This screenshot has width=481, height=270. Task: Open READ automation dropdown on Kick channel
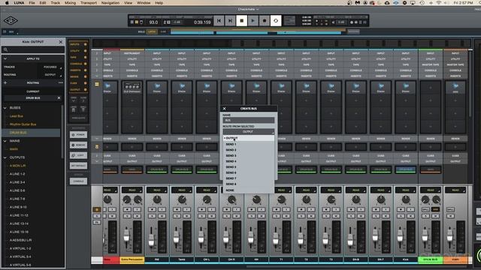coord(406,190)
